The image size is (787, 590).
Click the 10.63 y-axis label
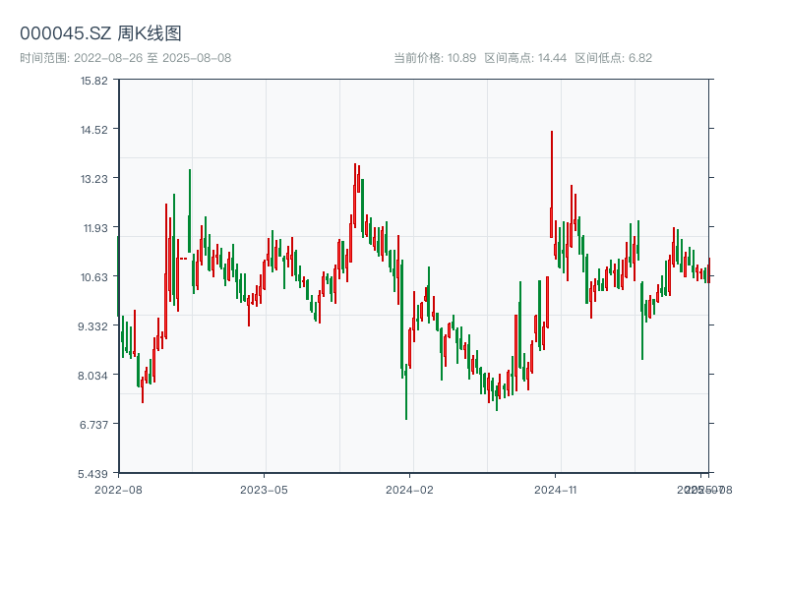[x=94, y=277]
